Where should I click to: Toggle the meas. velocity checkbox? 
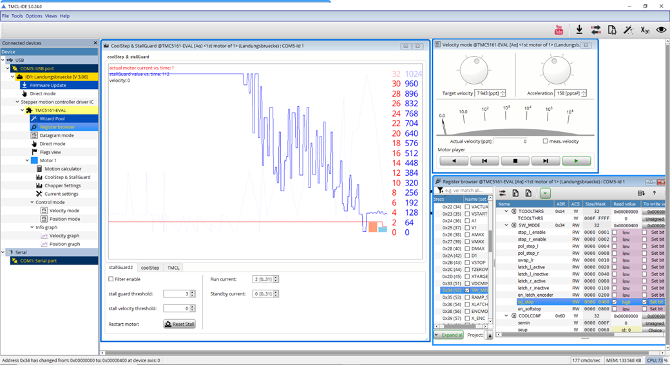(x=546, y=141)
